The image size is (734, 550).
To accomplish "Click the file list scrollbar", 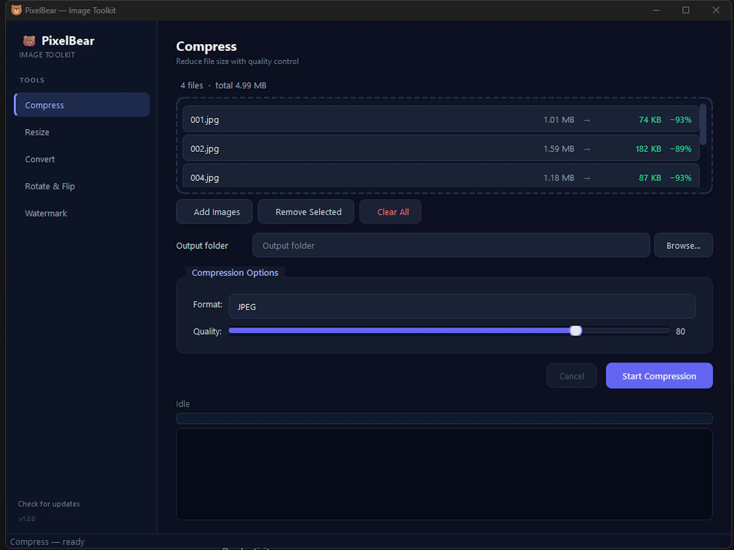I will pyautogui.click(x=703, y=124).
